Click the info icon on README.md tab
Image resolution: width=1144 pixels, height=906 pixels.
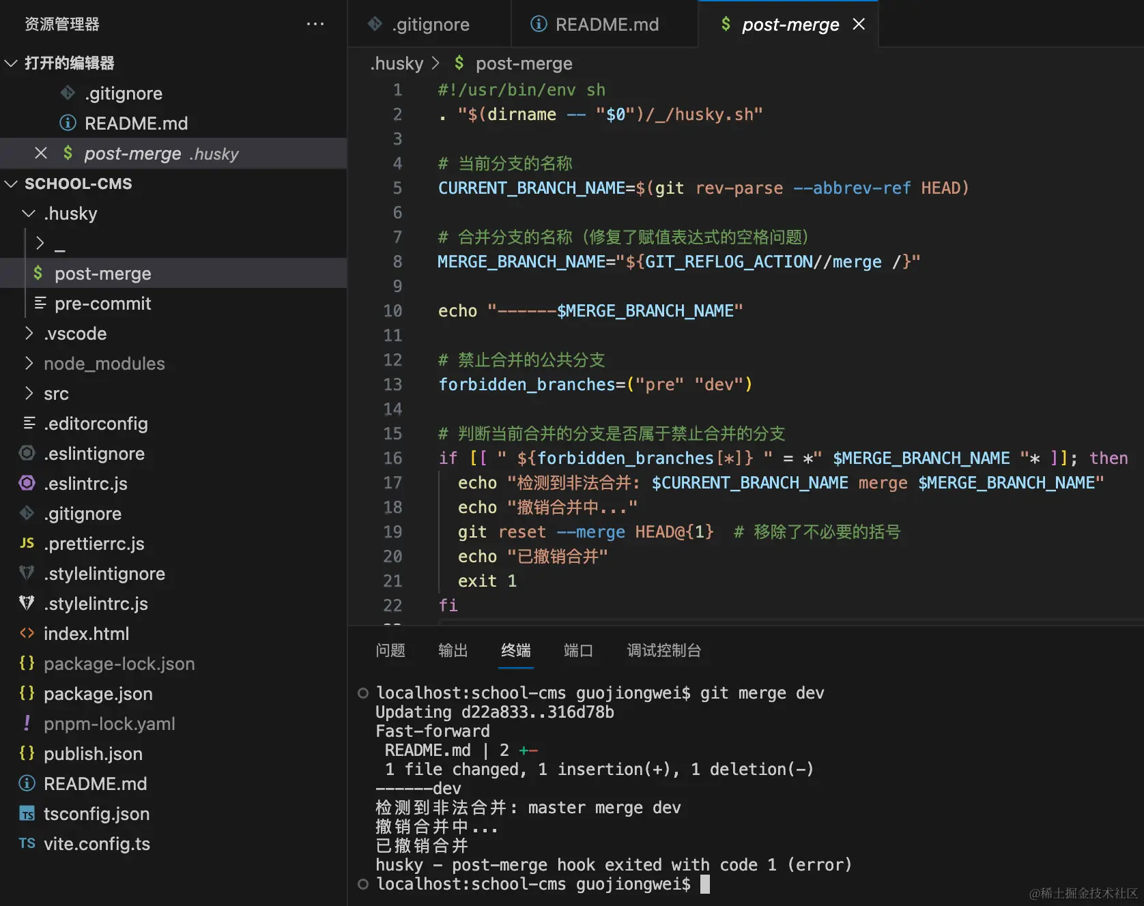tap(539, 24)
